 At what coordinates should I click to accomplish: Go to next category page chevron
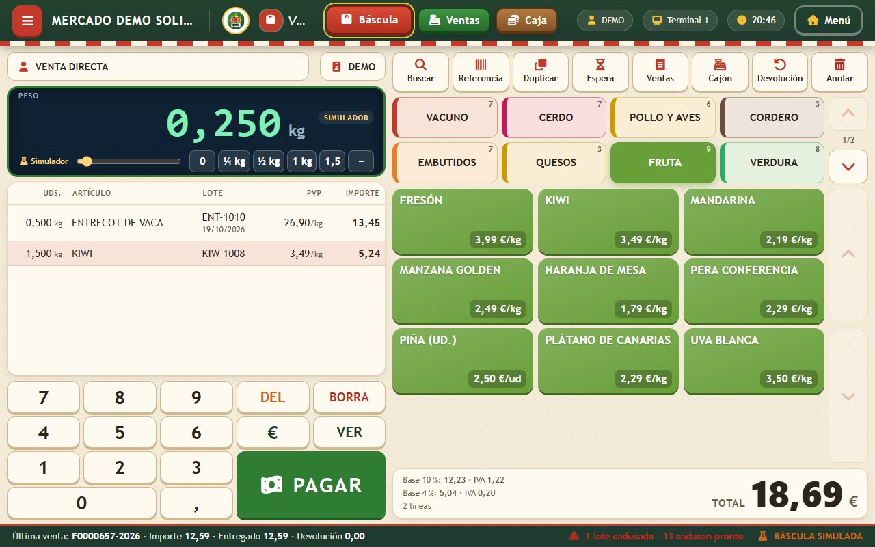(848, 166)
